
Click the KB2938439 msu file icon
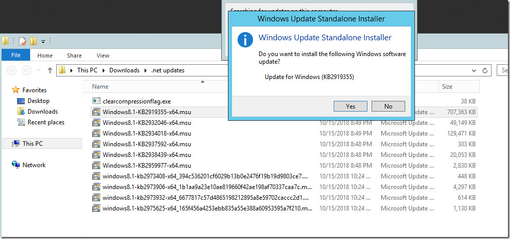pyautogui.click(x=96, y=155)
